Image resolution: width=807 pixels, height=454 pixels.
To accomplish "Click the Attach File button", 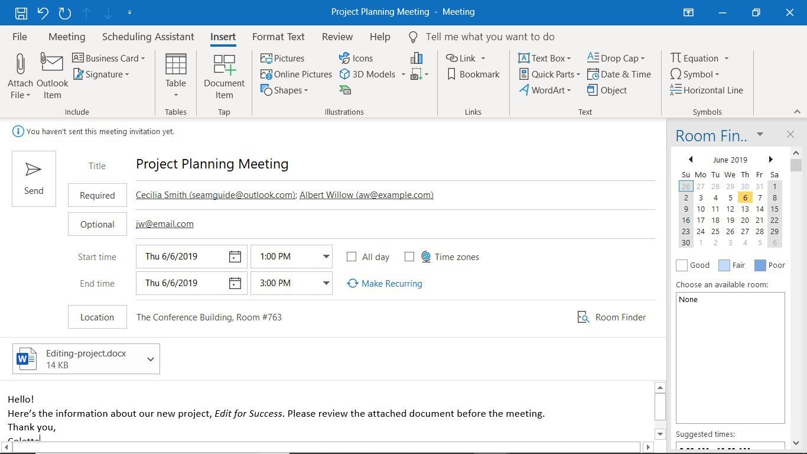I will coord(20,74).
